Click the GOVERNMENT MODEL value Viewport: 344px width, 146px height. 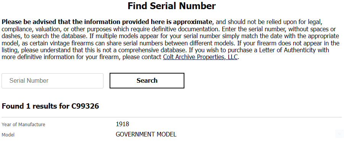point(146,135)
